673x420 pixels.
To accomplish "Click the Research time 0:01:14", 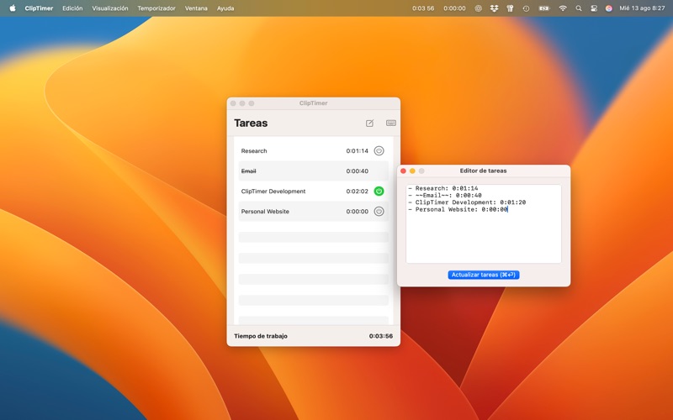I will click(357, 151).
